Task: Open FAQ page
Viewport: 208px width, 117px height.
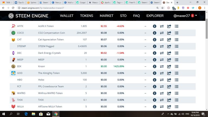Action: [136, 16]
